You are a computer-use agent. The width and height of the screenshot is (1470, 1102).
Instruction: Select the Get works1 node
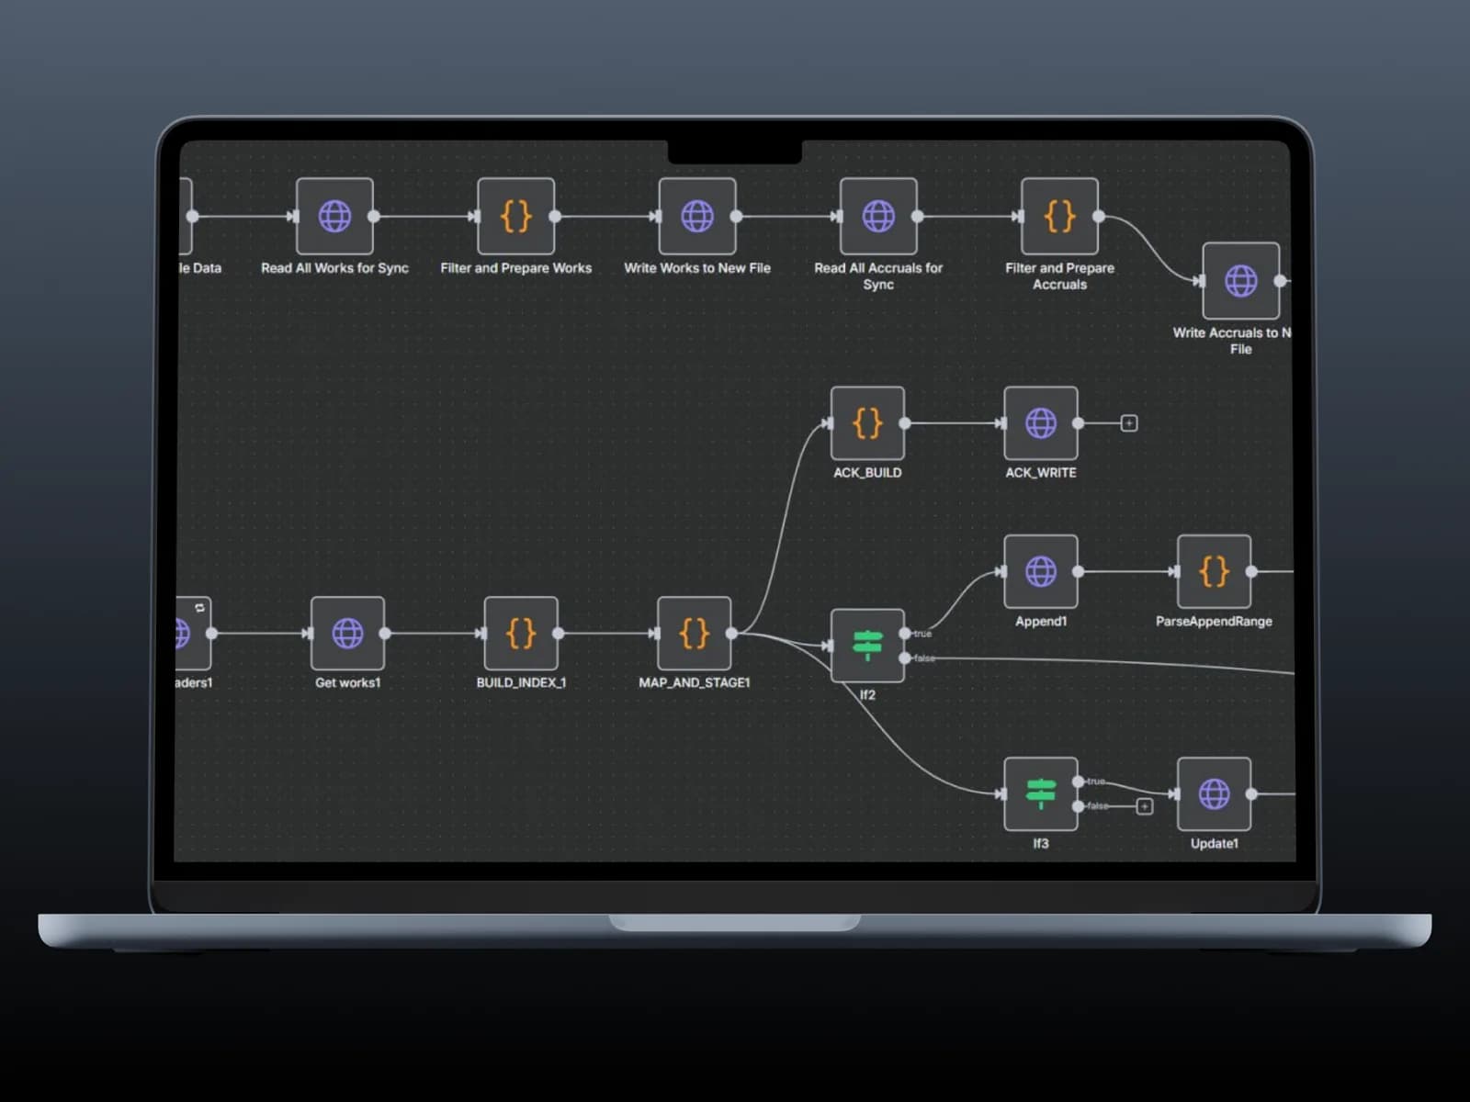coord(347,634)
